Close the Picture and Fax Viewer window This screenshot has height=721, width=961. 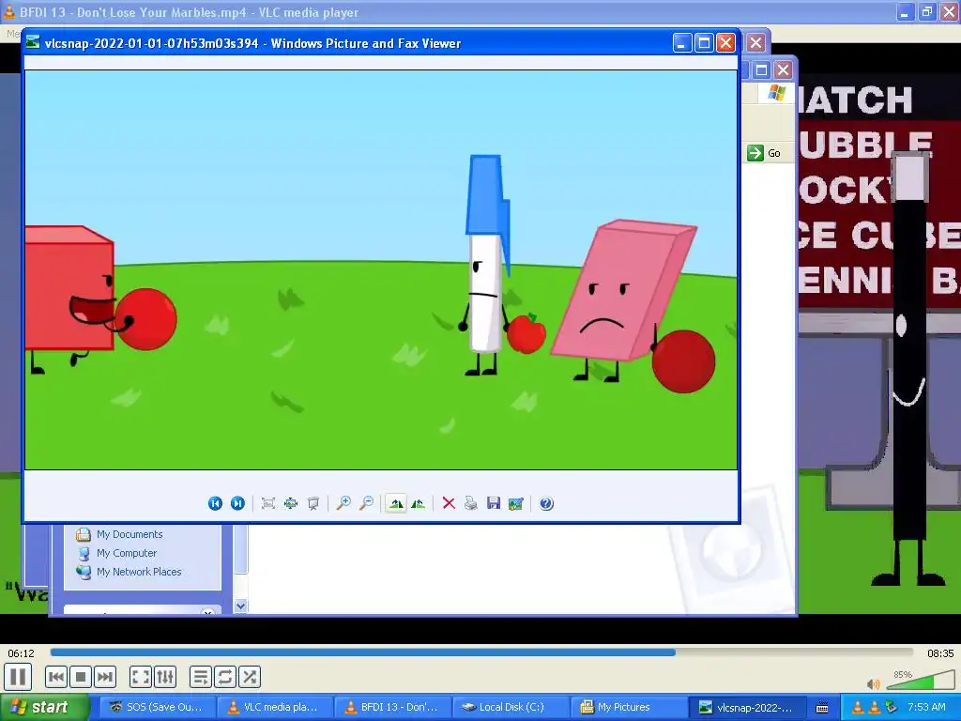pyautogui.click(x=725, y=43)
